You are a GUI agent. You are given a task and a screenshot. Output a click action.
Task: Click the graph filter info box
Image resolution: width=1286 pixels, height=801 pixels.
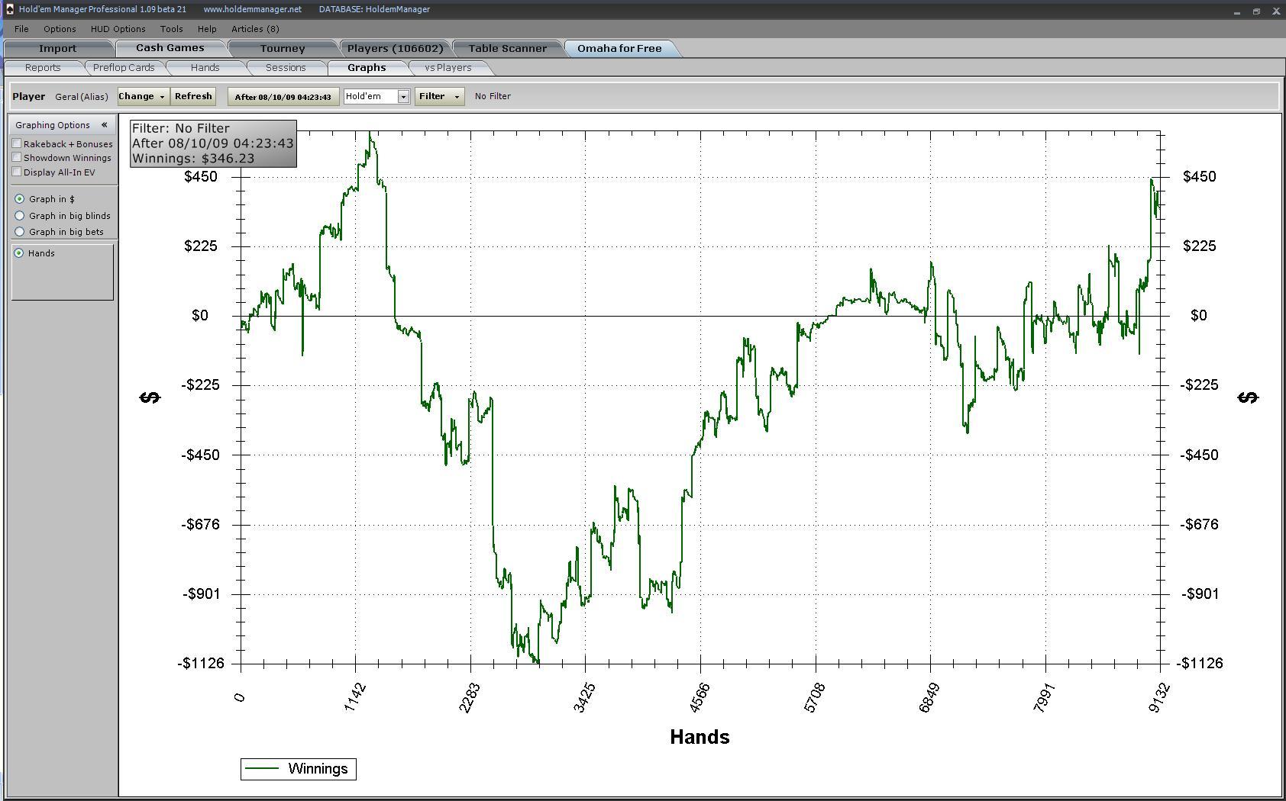pos(213,143)
